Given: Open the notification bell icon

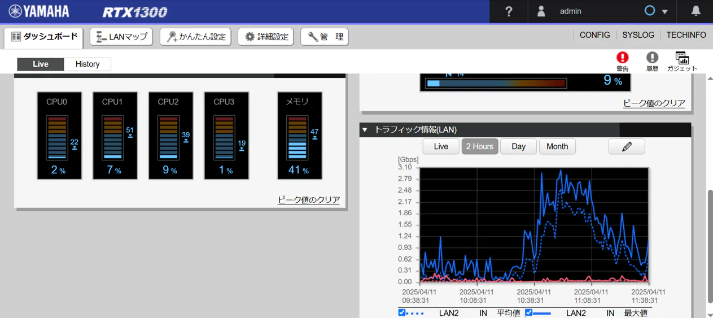Looking at the screenshot, I should point(695,11).
